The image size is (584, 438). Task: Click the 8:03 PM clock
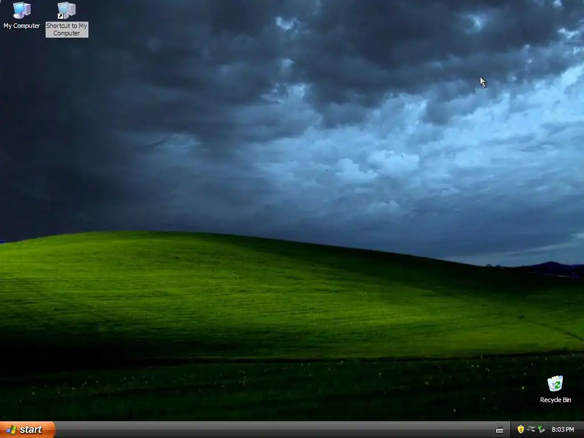point(562,429)
